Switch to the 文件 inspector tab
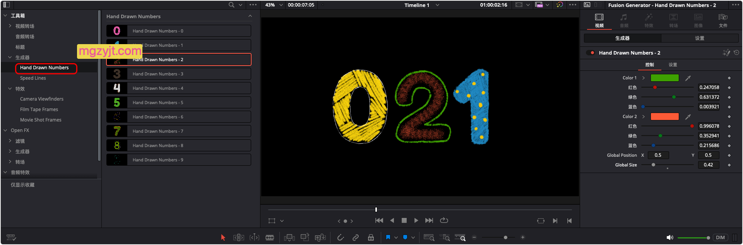Screen dimensions: 743x245 [723, 21]
